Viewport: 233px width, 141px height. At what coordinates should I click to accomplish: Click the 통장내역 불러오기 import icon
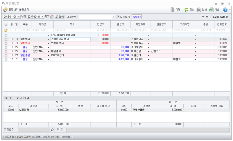point(5,10)
